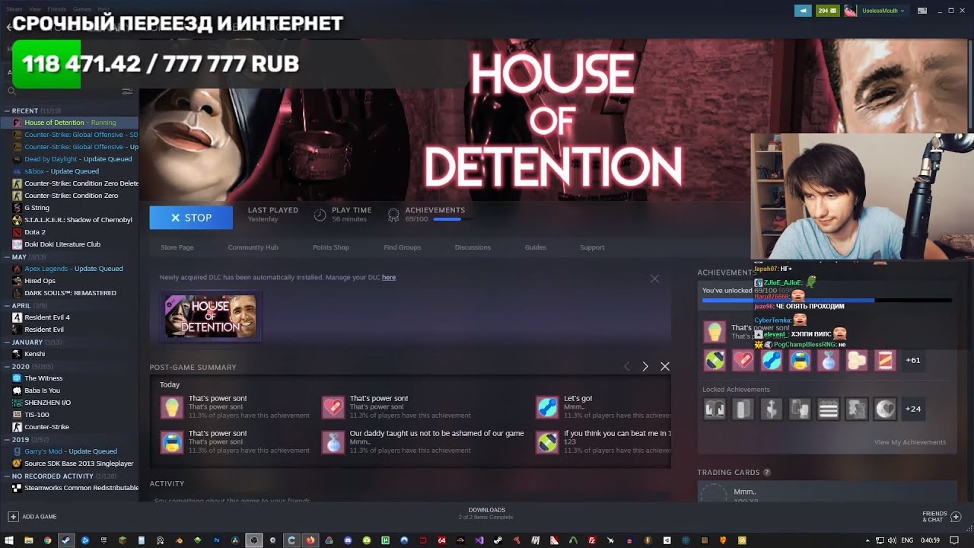Click the potion flask unlocked achievement in Achievements panel
The image size is (974, 548).
point(829,360)
